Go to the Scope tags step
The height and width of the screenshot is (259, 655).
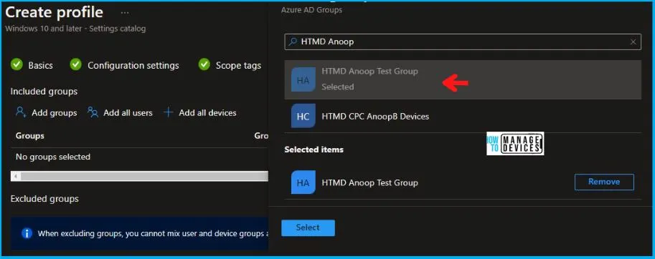(x=238, y=65)
